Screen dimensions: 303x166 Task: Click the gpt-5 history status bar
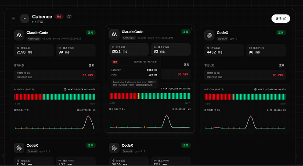[x=245, y=97]
